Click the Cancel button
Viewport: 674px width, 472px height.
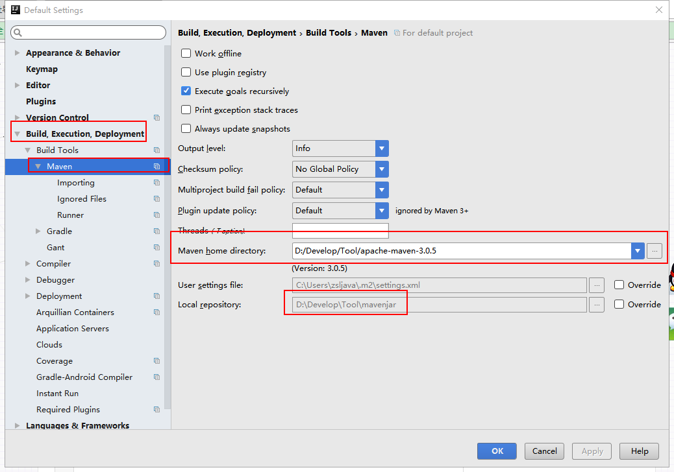[x=544, y=451]
